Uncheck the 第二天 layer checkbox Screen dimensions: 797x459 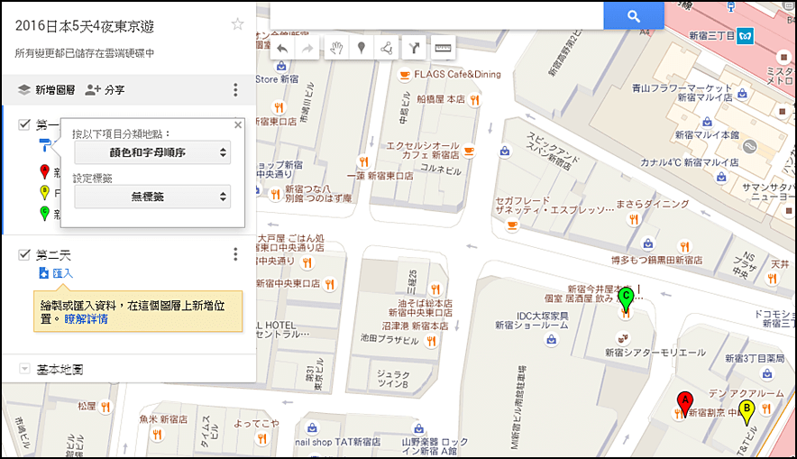pos(23,254)
